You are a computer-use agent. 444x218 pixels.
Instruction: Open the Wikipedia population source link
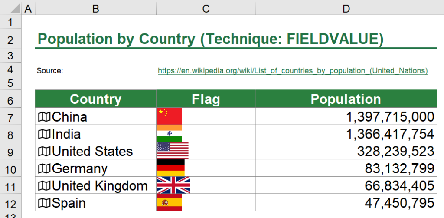point(293,70)
